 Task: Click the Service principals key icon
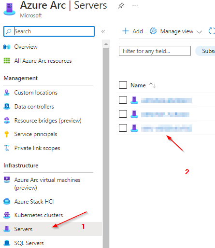click(7, 134)
